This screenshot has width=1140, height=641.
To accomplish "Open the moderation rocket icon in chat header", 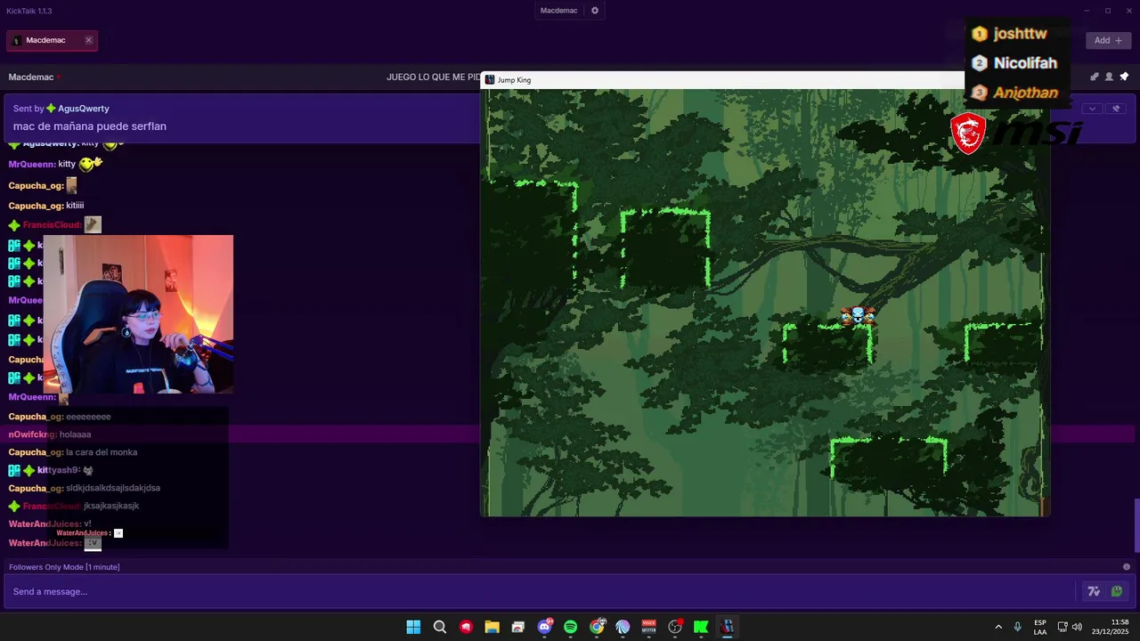I will (1094, 77).
